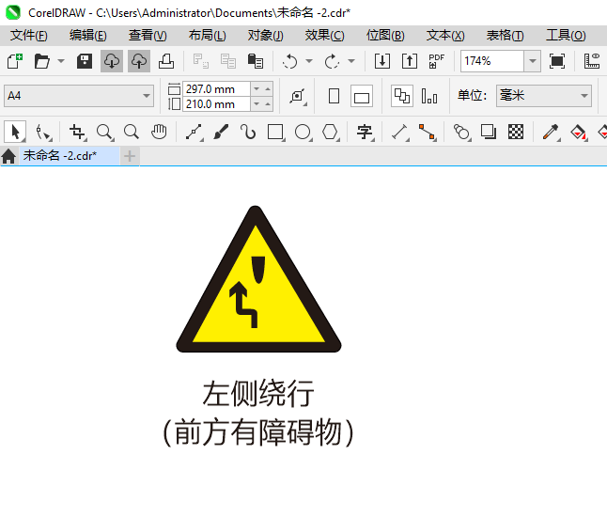
Task: Click the cloud download icon
Action: pos(112,61)
